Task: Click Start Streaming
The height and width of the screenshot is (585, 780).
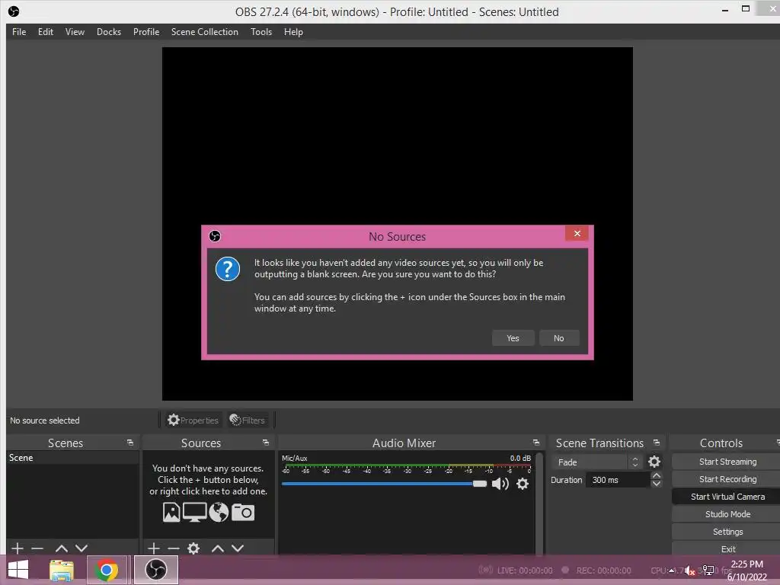Action: pyautogui.click(x=727, y=462)
